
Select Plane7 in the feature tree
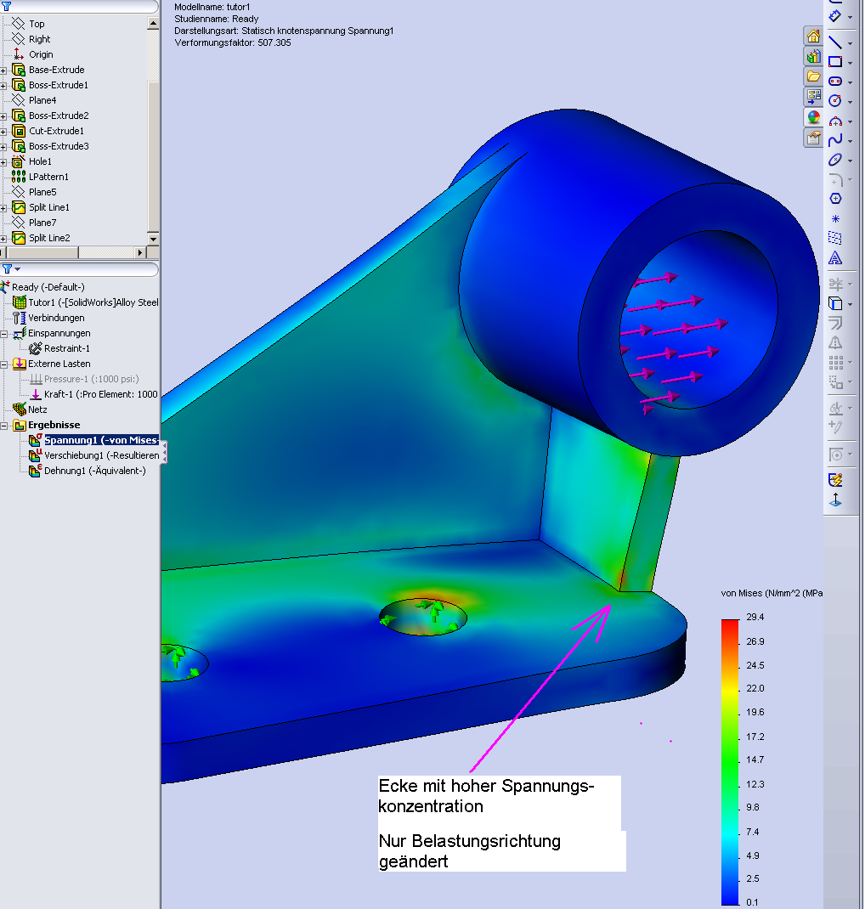[42, 223]
